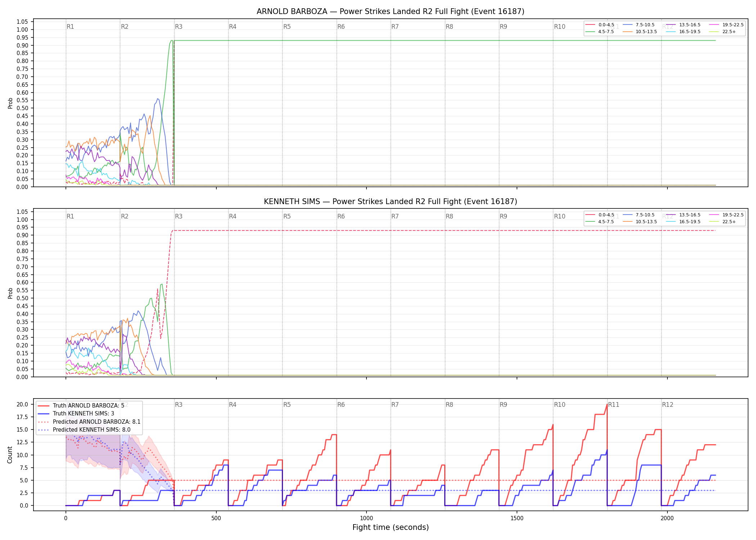Click the 0.0-4.5 legend entry in top chart

pos(600,25)
